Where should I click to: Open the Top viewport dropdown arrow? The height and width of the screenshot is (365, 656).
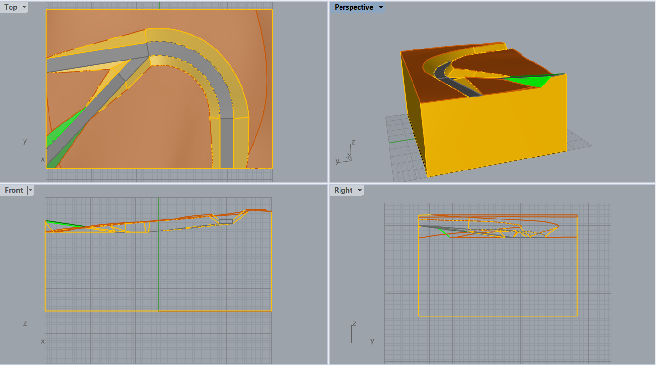click(x=24, y=7)
